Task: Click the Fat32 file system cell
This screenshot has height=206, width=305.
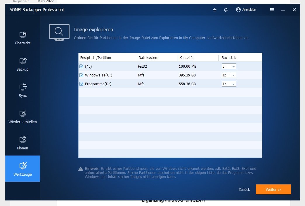Action: tap(142, 67)
